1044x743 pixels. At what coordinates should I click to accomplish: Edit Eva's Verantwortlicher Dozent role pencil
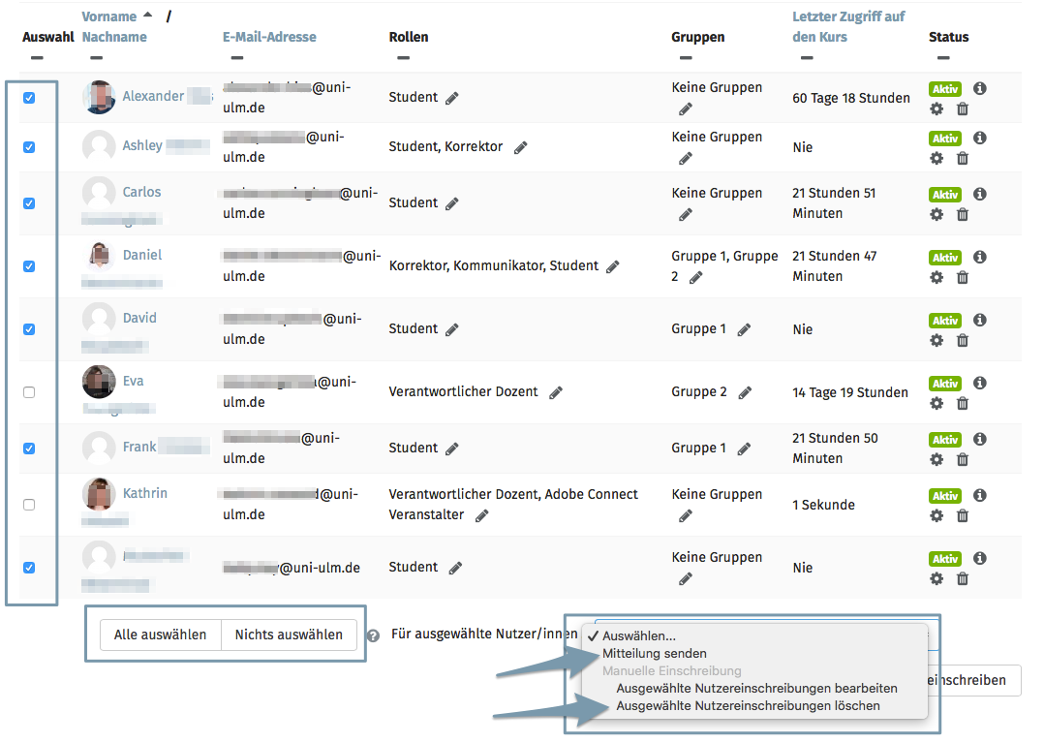[556, 392]
